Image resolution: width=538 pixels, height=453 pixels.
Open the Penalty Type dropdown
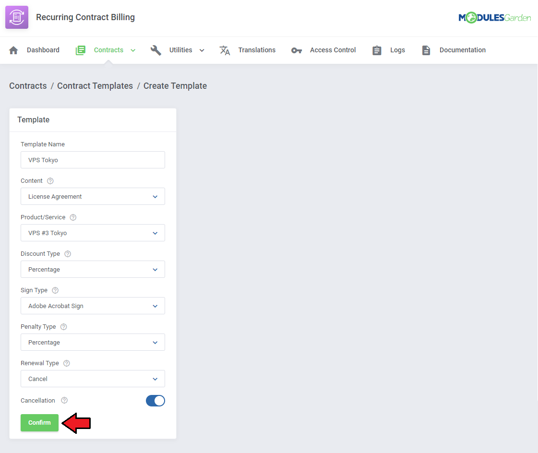pyautogui.click(x=93, y=342)
